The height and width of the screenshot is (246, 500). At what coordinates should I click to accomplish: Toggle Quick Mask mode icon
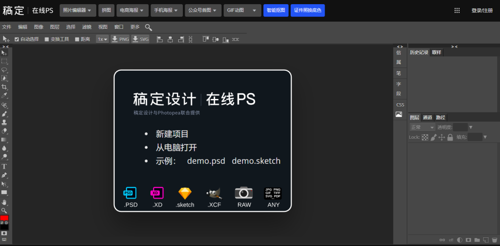point(4,233)
